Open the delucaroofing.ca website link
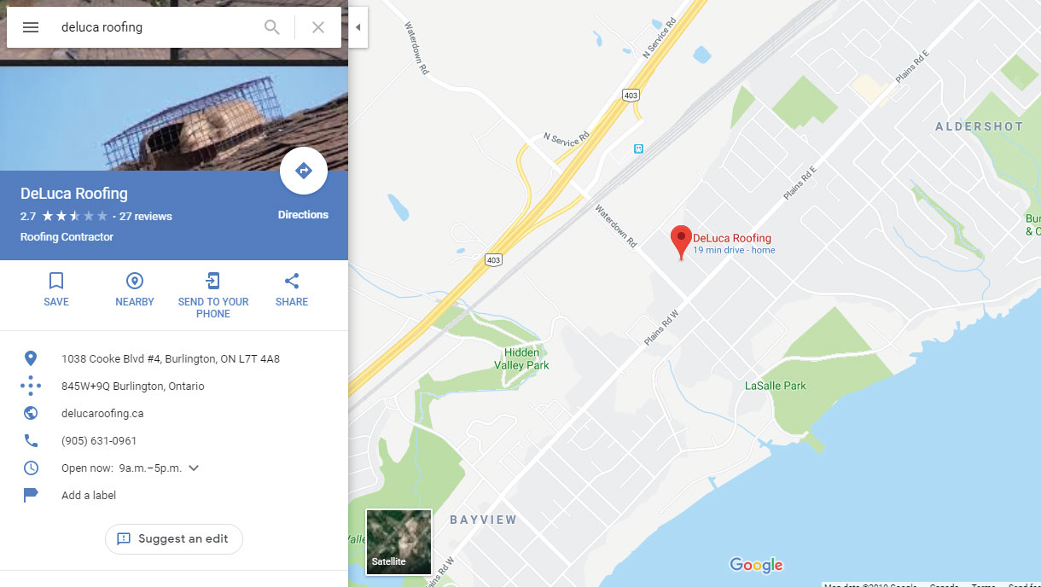Image resolution: width=1041 pixels, height=587 pixels. click(x=102, y=413)
